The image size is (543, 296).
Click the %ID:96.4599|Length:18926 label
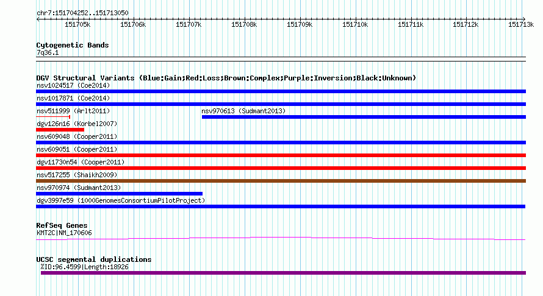[x=84, y=267]
